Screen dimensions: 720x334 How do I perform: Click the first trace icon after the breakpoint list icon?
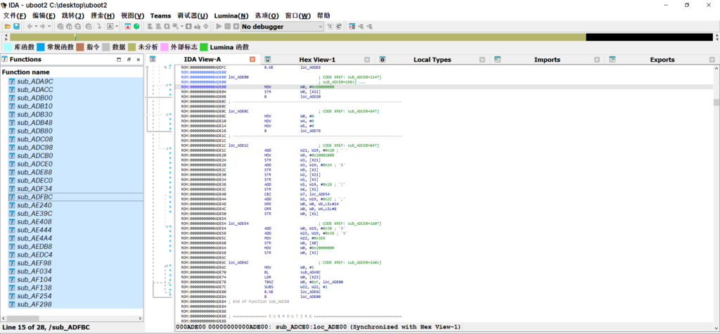(361, 27)
